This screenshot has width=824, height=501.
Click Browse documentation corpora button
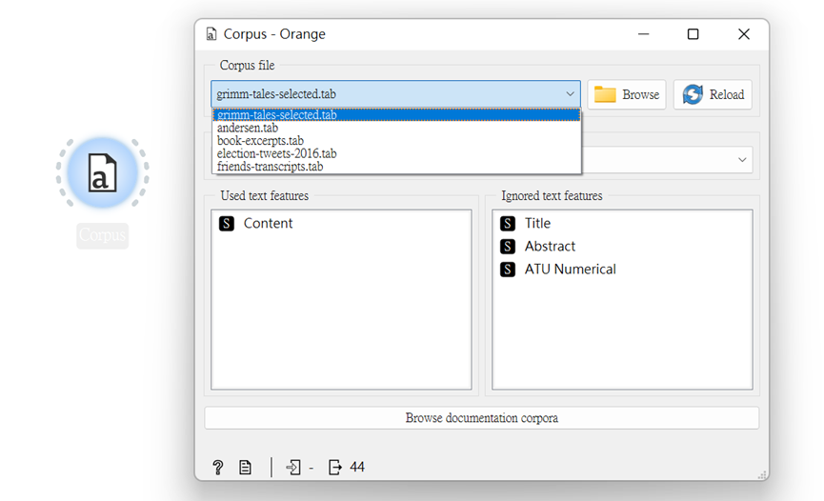pyautogui.click(x=481, y=418)
